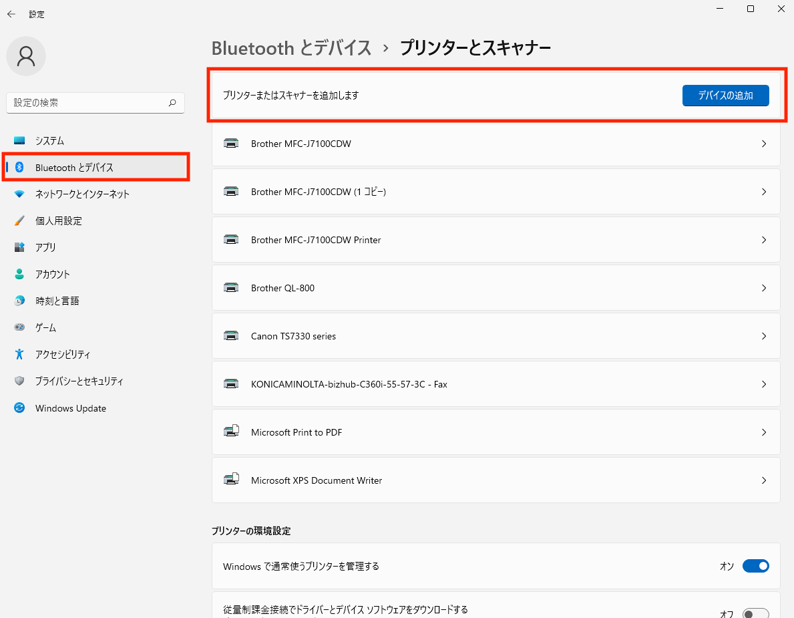Click the search magnifier icon in settings search
The height and width of the screenshot is (618, 794).
point(172,103)
